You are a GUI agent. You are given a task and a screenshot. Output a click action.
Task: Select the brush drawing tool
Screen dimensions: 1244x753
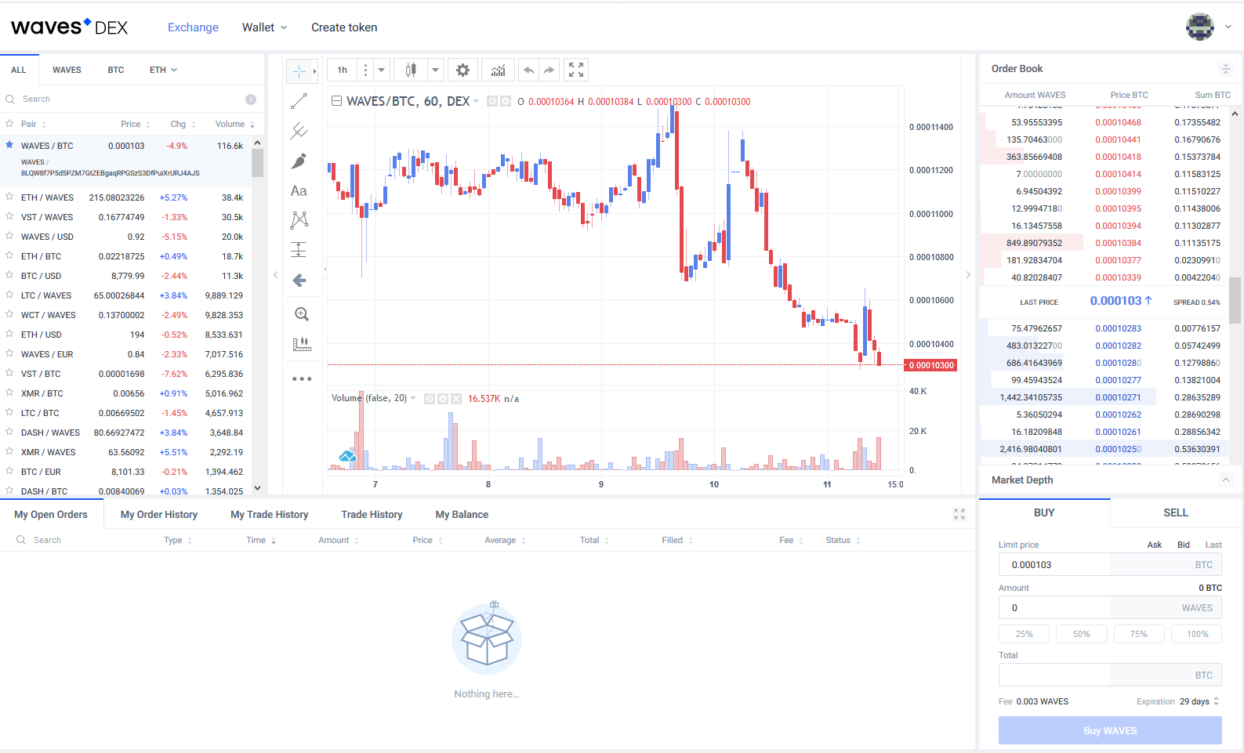point(299,161)
